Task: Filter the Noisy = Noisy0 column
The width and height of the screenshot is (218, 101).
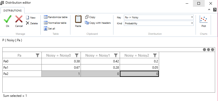Action: point(77,55)
